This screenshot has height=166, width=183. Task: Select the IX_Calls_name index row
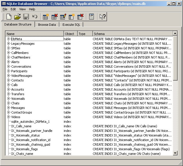click(21, 126)
